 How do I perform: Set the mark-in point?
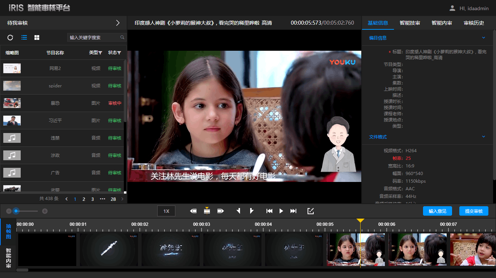tap(238, 211)
